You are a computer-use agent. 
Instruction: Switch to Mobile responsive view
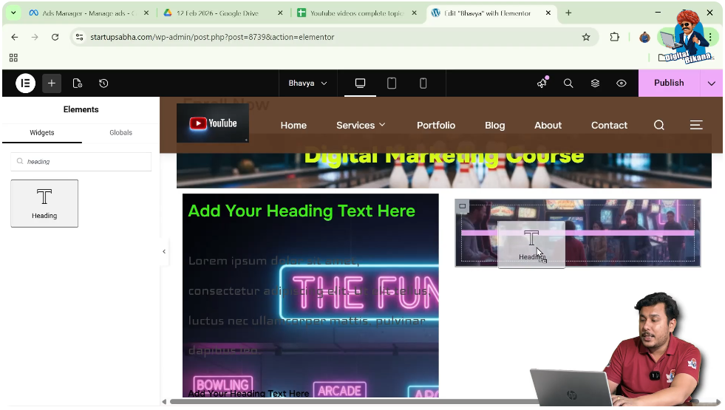click(x=423, y=83)
